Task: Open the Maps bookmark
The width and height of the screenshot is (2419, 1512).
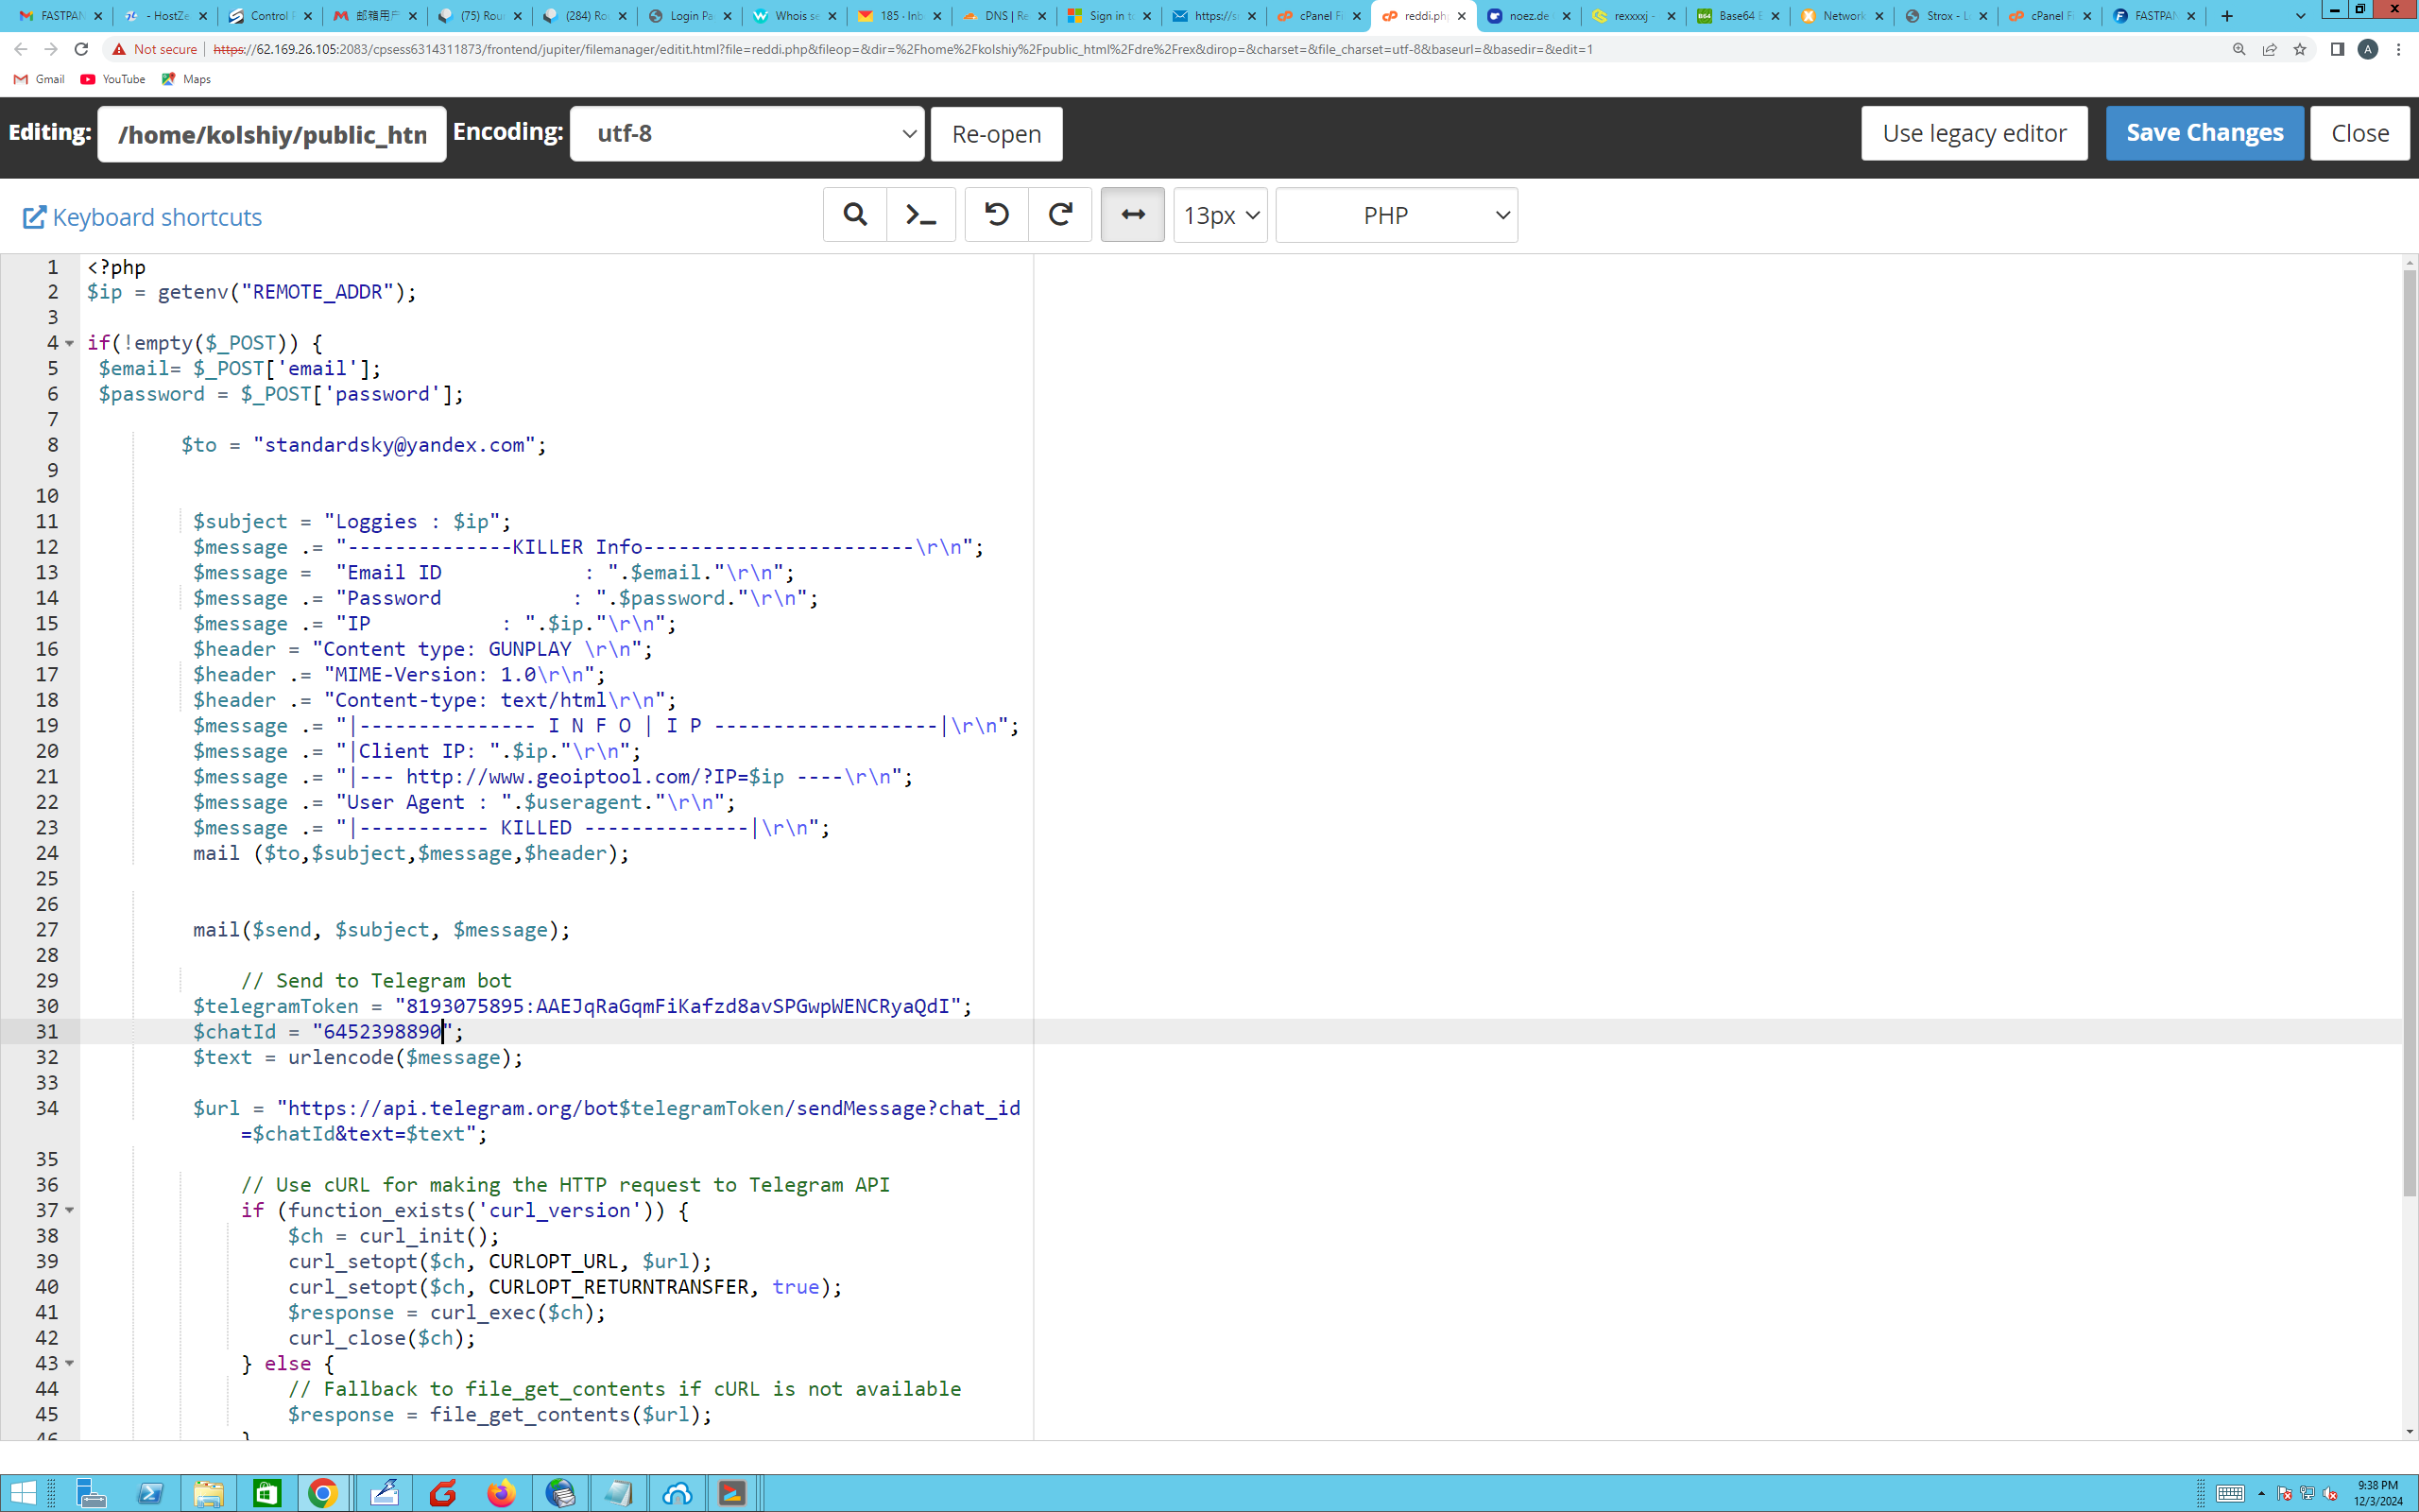Action: point(186,79)
